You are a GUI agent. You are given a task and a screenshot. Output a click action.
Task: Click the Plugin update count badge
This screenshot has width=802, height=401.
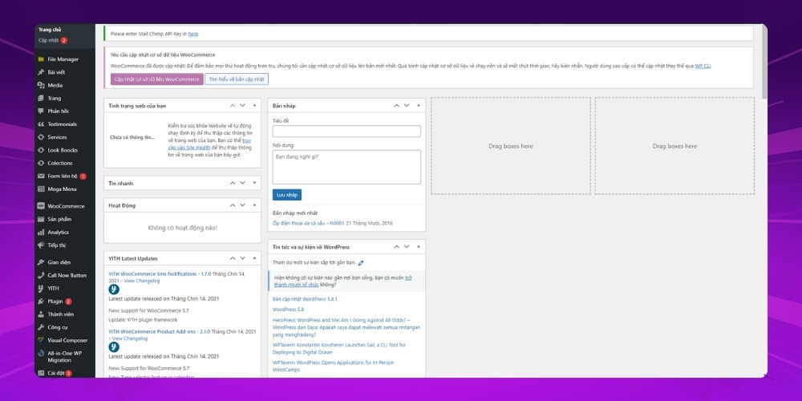[68, 302]
